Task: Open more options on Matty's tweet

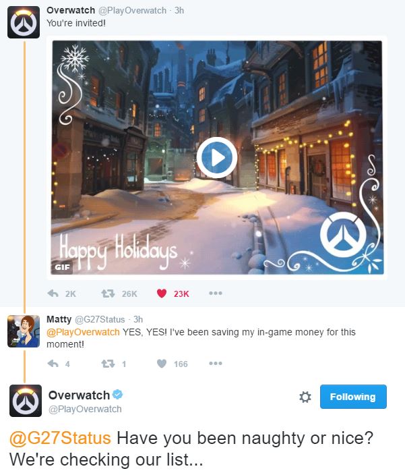Action: (x=216, y=363)
